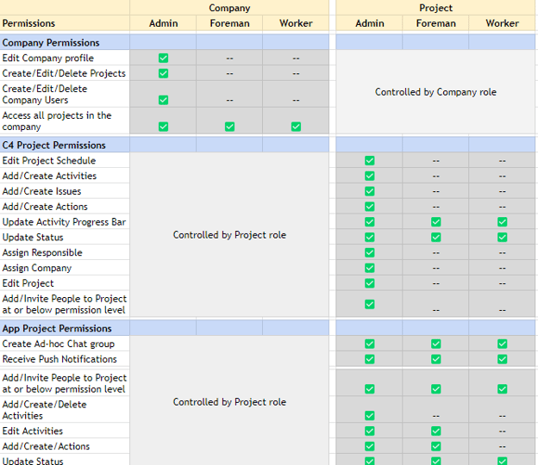Toggle Company Worker checkbox for Access all projects

(x=296, y=127)
